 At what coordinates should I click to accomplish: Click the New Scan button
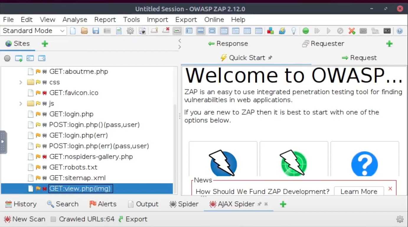(x=25, y=219)
